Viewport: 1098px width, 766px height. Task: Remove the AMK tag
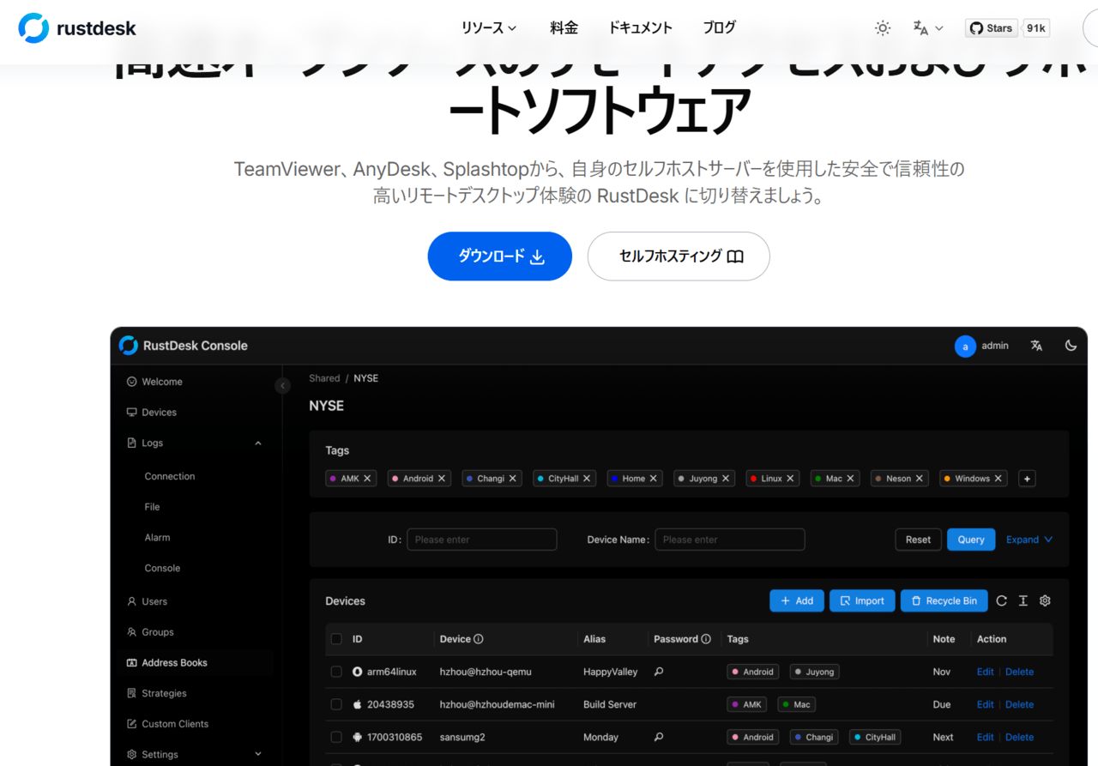tap(367, 479)
